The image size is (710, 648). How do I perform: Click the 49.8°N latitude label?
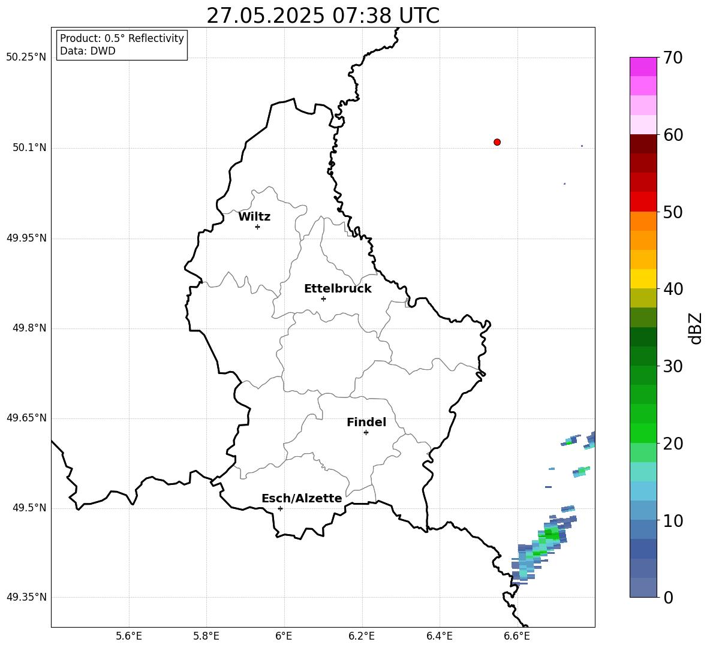click(x=29, y=328)
